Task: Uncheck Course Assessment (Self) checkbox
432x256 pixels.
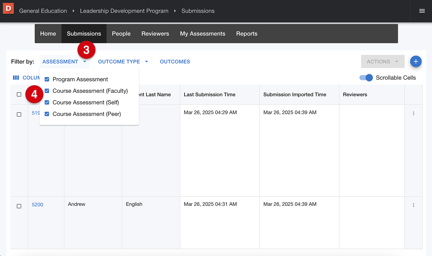Action: (x=47, y=103)
